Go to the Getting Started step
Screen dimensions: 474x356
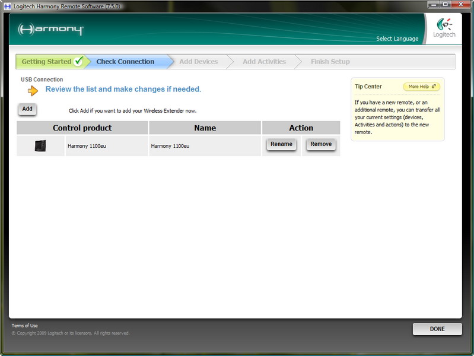(x=46, y=62)
